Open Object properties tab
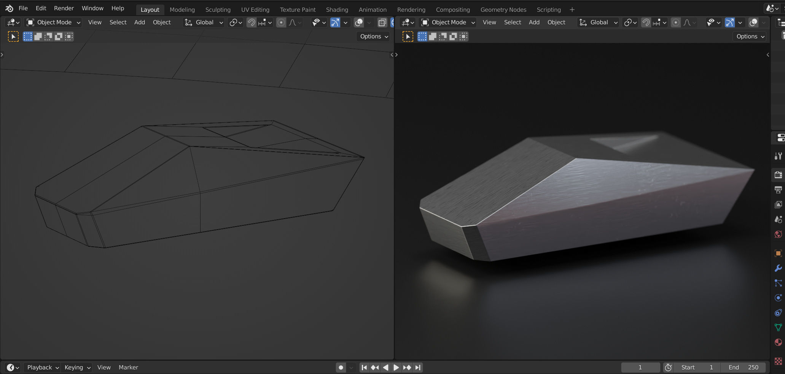This screenshot has width=785, height=374. coord(778,253)
